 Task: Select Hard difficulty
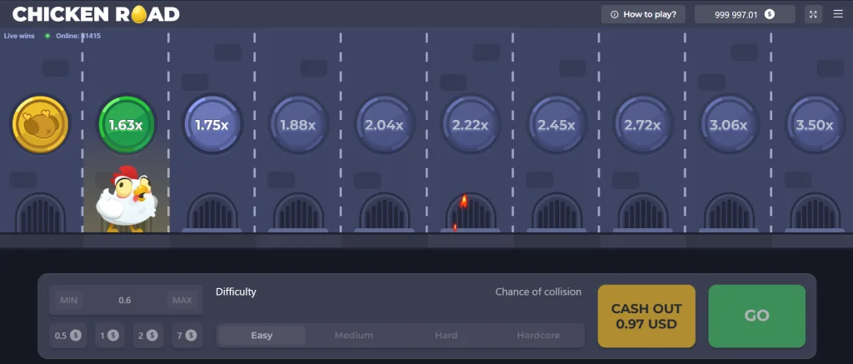tap(446, 335)
